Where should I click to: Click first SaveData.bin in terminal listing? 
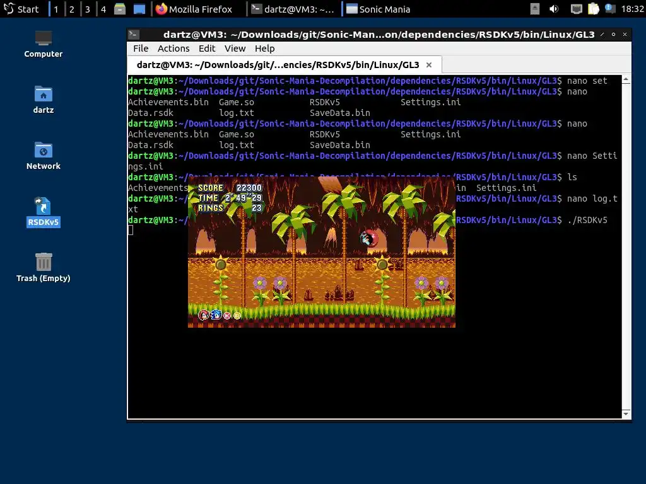coord(340,113)
